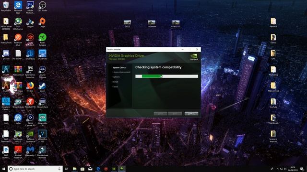The image size is (307, 172).
Task: Open Microsoft Store from the taskbar
Action: pos(83,169)
